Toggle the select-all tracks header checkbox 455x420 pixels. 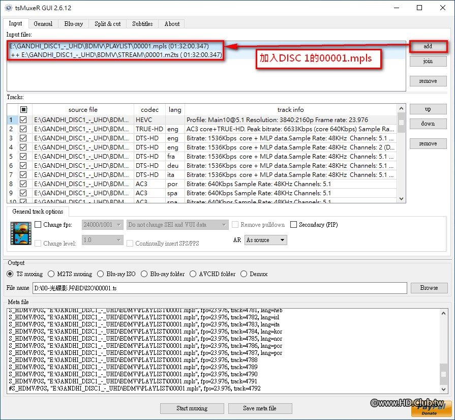(23, 109)
